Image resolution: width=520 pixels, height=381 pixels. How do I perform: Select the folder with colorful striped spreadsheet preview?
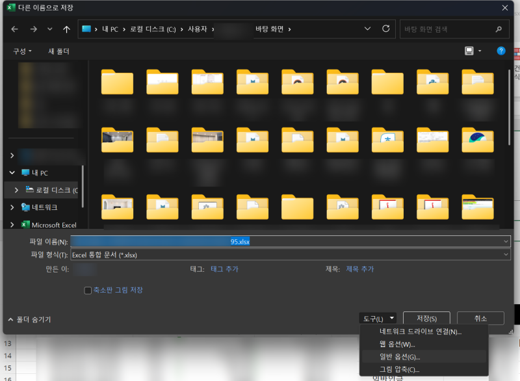[x=478, y=207]
